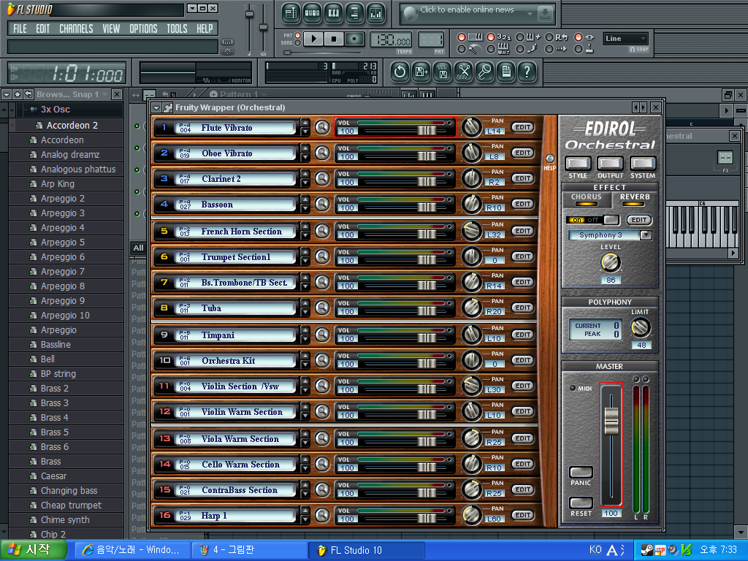Open the help question mark icon

click(x=527, y=72)
